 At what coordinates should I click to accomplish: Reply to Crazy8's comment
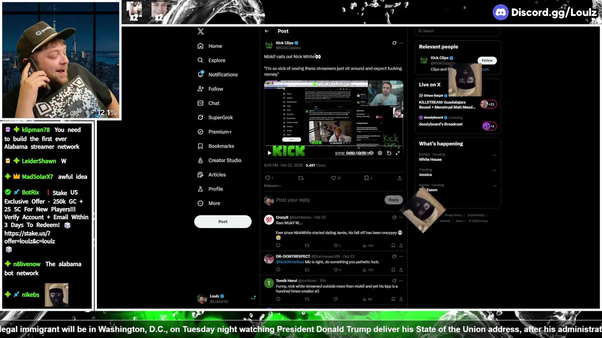[278, 246]
